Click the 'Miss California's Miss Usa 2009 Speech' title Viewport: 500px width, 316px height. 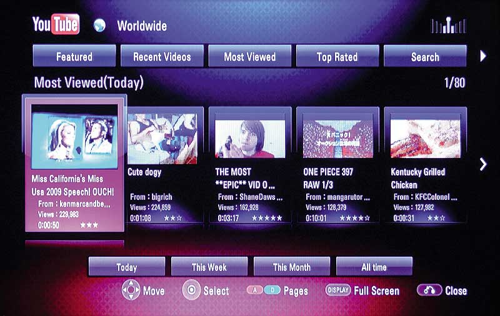[x=72, y=185]
